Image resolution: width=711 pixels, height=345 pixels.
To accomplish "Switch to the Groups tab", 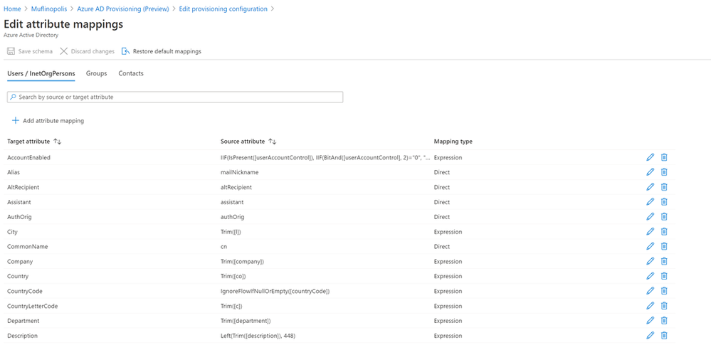I will tap(96, 73).
